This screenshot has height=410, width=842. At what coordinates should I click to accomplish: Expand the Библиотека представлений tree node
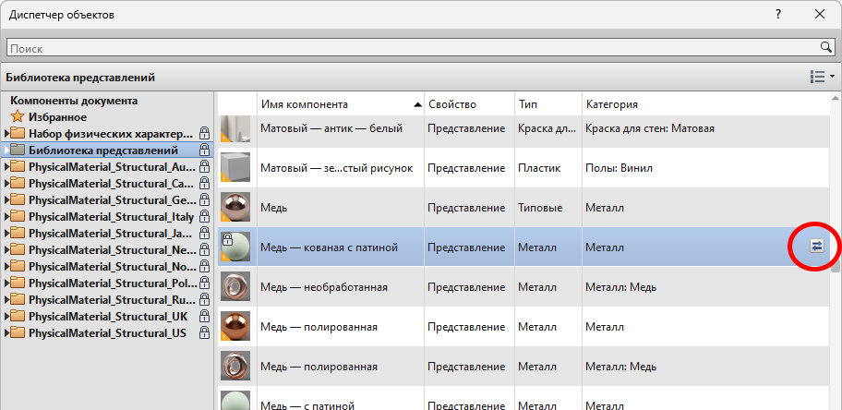point(6,150)
